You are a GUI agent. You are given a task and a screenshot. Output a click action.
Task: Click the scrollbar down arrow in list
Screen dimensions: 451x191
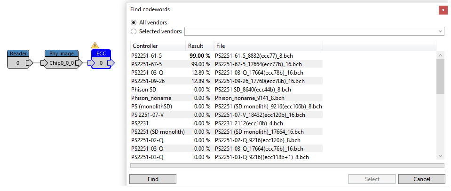[440, 156]
